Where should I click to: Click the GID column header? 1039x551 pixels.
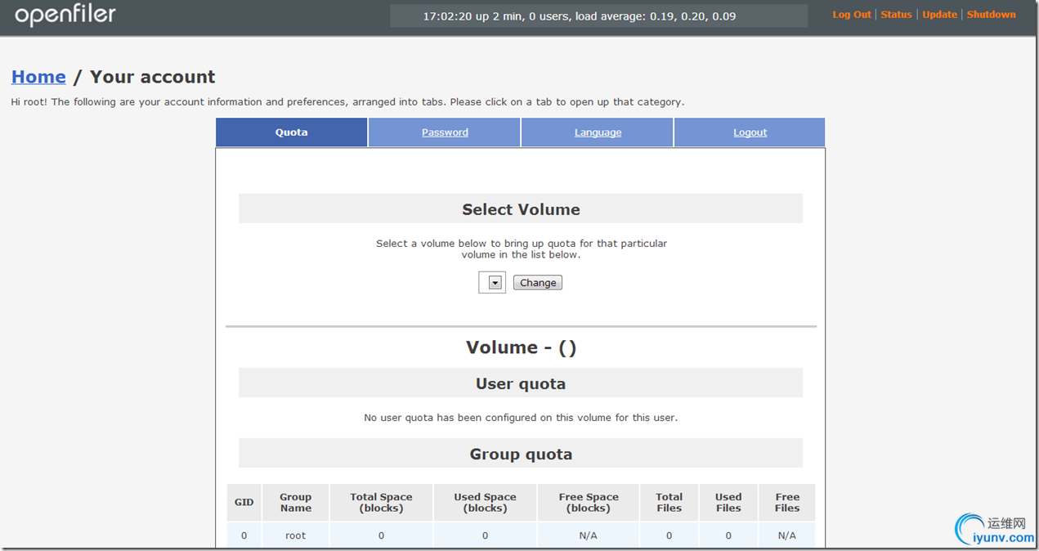coord(244,503)
